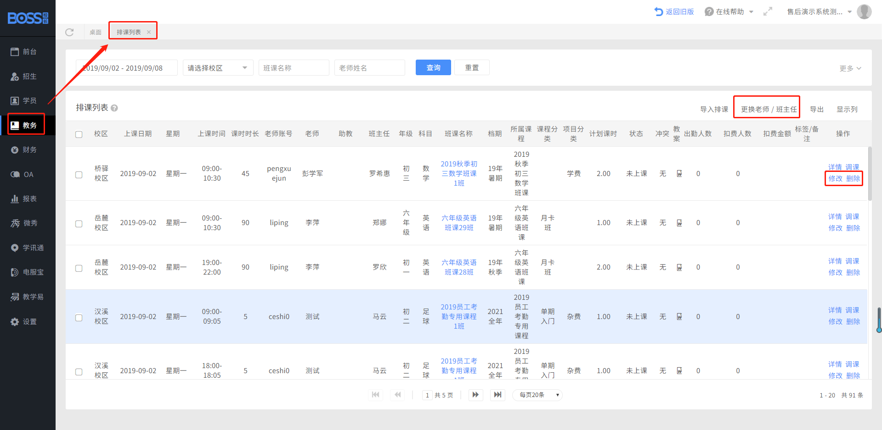Open 2019秋季初三数学班课1班 class link
This screenshot has width=882, height=430.
(x=459, y=173)
